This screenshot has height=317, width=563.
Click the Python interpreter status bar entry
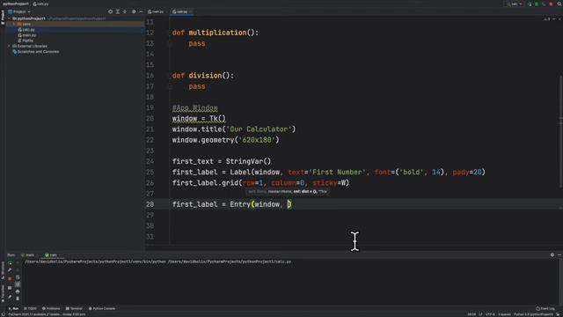[533, 314]
